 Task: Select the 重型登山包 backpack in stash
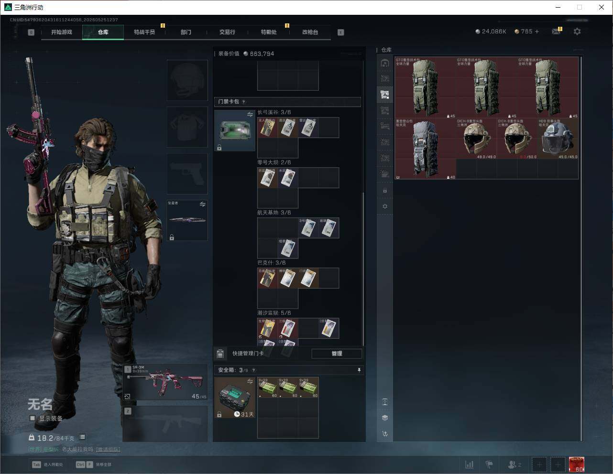point(426,149)
